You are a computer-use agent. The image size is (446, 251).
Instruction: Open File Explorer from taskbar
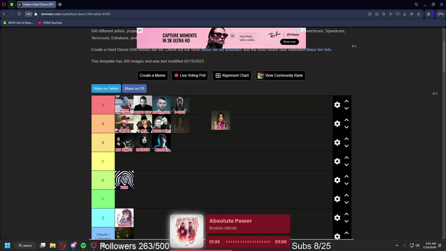tap(53, 245)
